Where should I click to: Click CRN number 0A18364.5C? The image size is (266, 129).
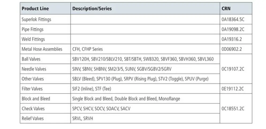(233, 19)
